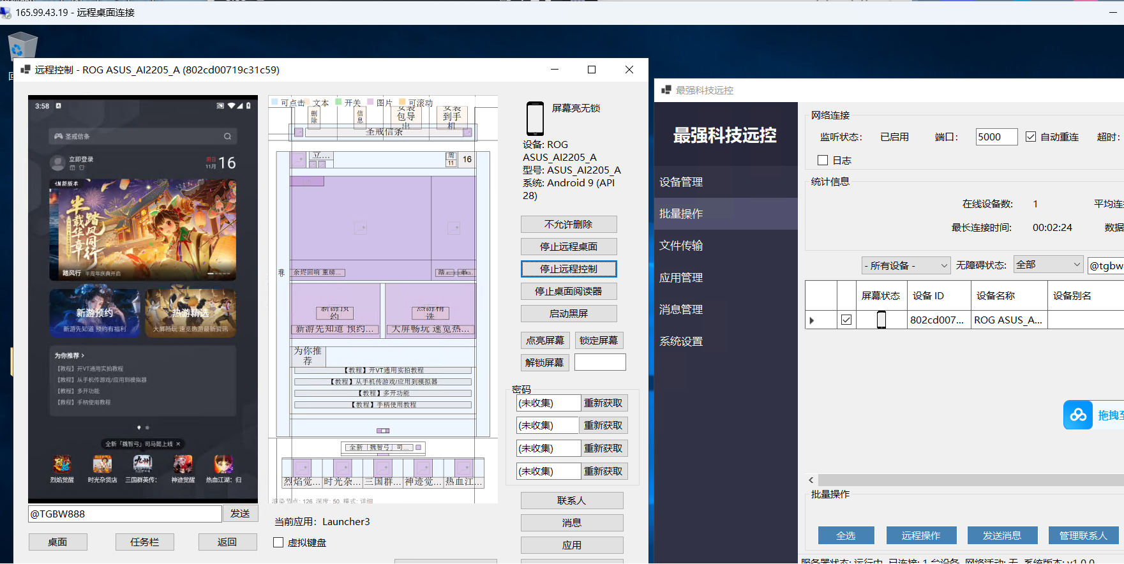Tap the profile avatar beside 立即登录

pyautogui.click(x=57, y=163)
